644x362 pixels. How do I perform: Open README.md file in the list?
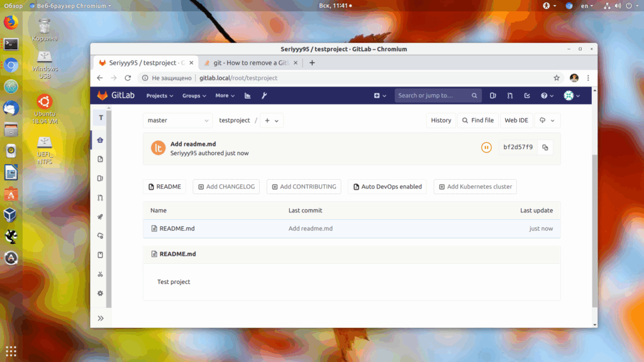point(177,229)
